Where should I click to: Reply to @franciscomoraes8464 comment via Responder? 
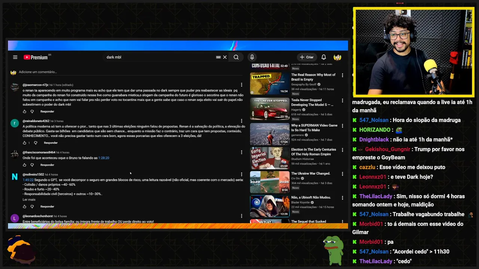point(47,165)
